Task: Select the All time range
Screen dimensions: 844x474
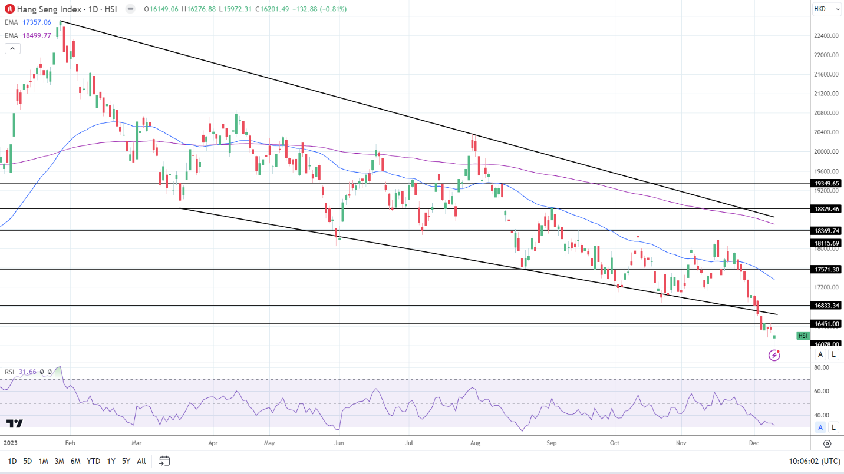Action: coord(141,461)
